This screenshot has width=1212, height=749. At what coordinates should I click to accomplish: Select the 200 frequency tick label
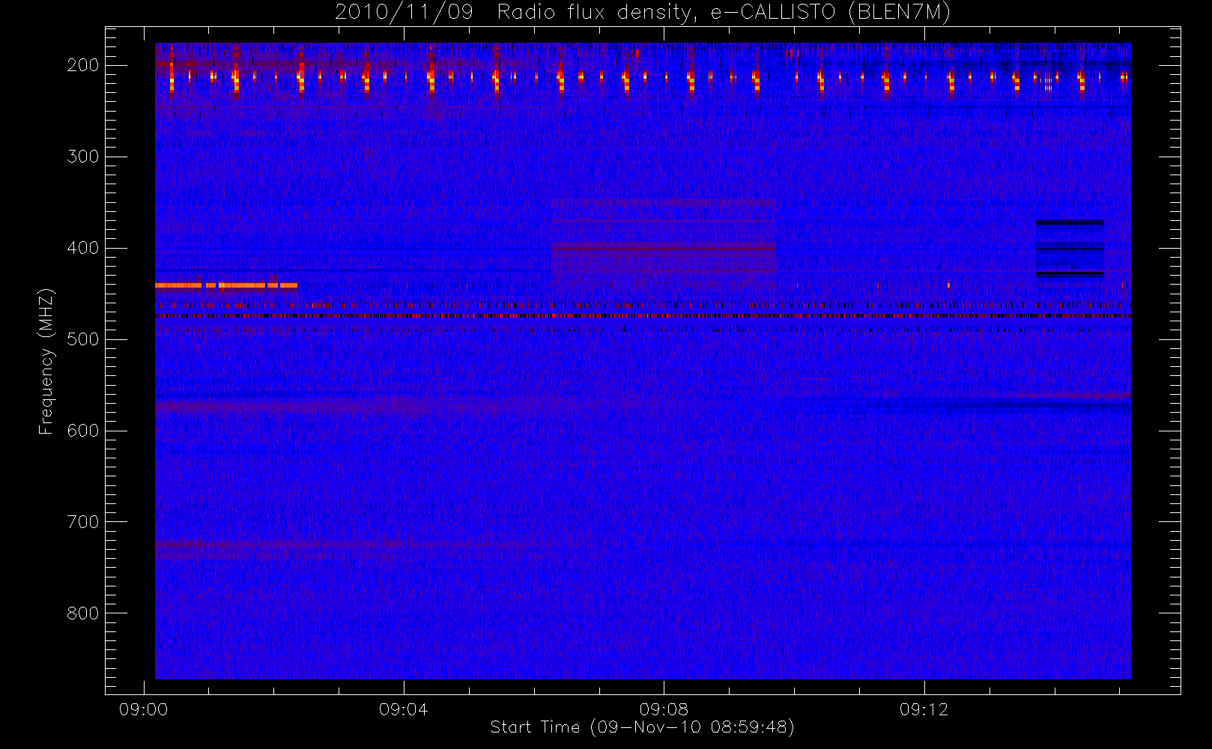coord(83,65)
